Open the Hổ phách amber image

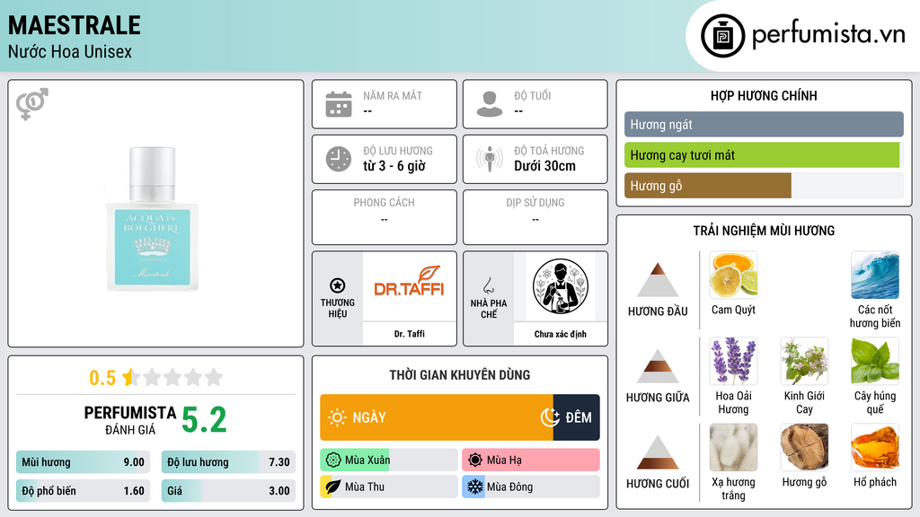(875, 447)
